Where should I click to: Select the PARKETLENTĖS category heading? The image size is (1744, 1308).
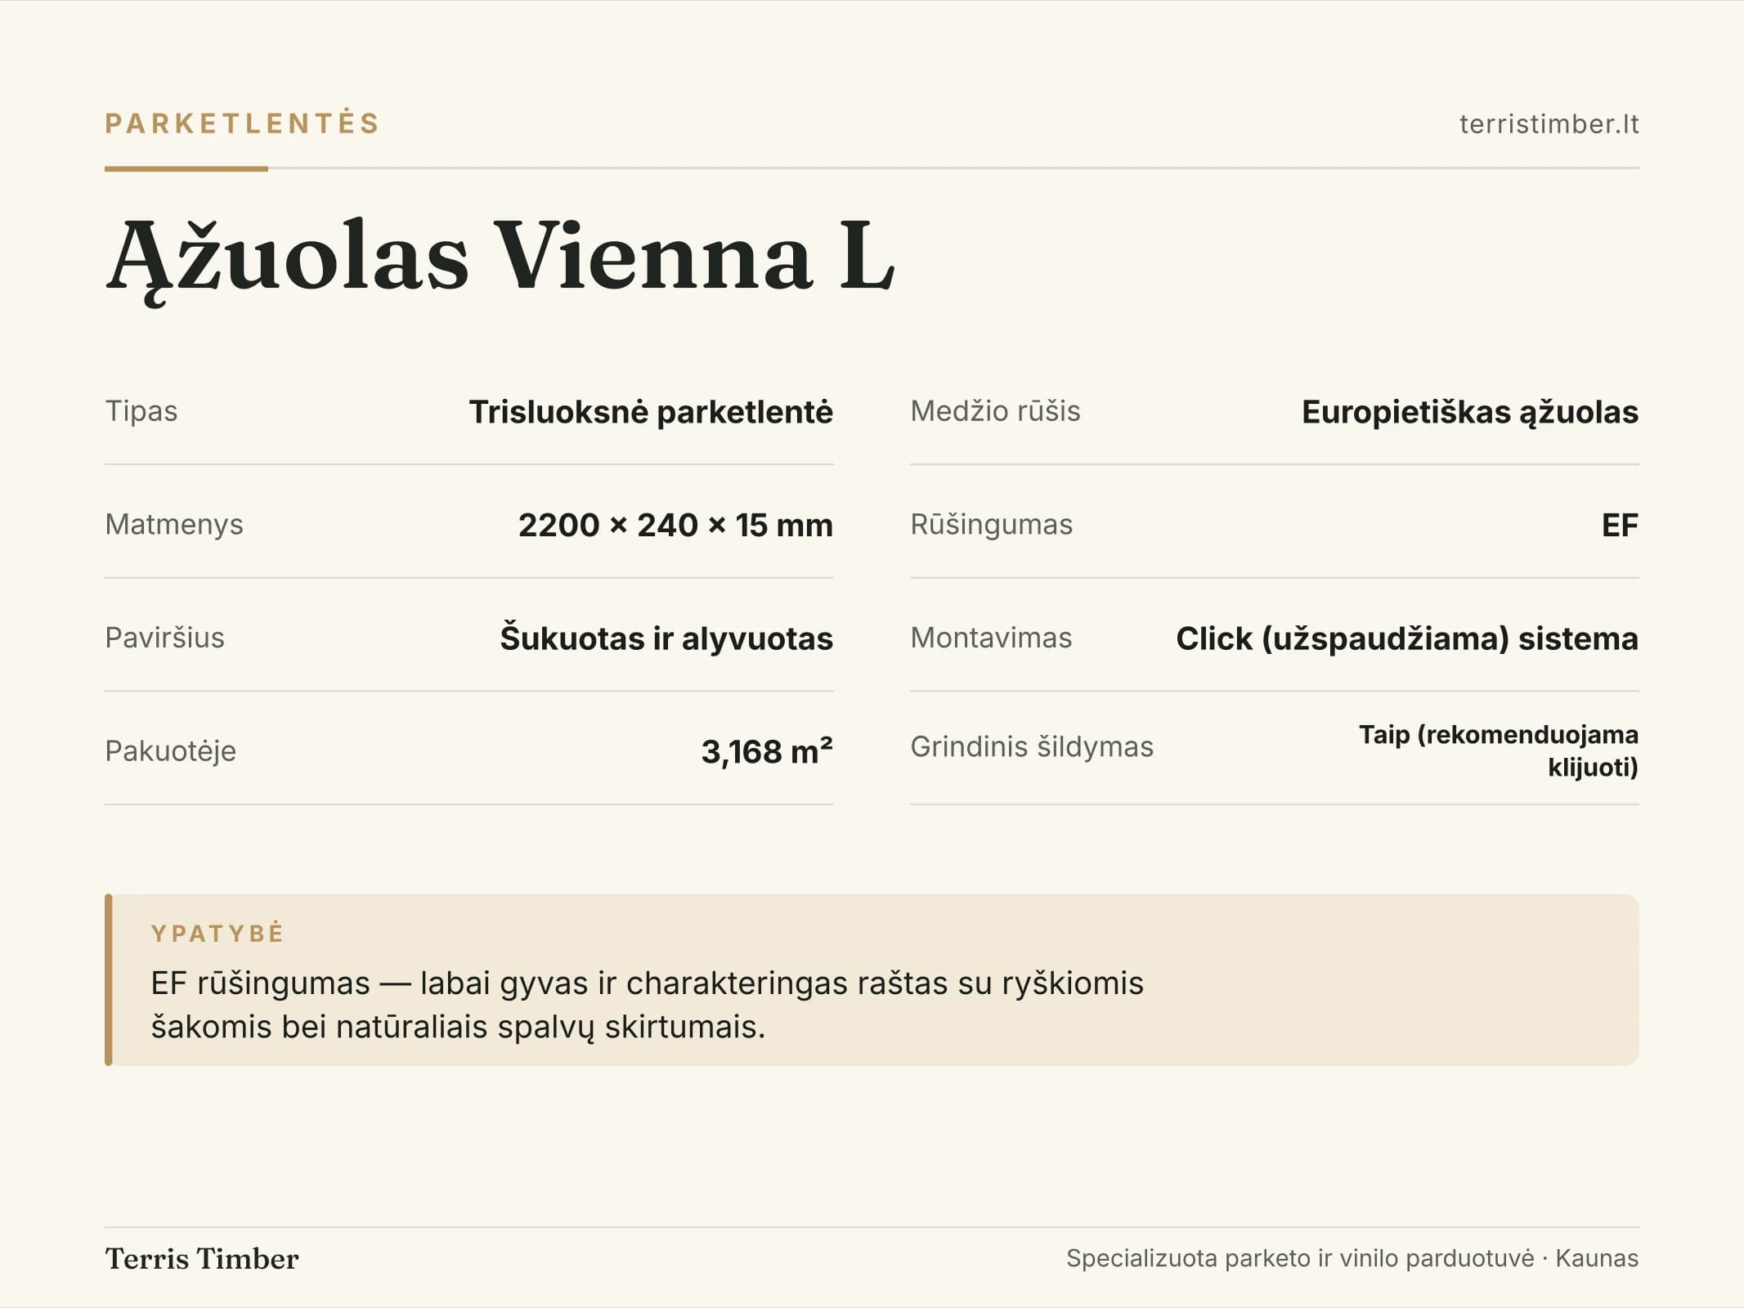[x=243, y=123]
